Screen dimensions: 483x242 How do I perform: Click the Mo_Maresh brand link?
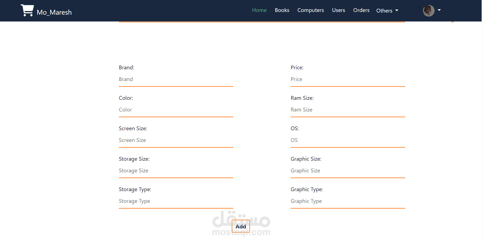click(x=54, y=13)
